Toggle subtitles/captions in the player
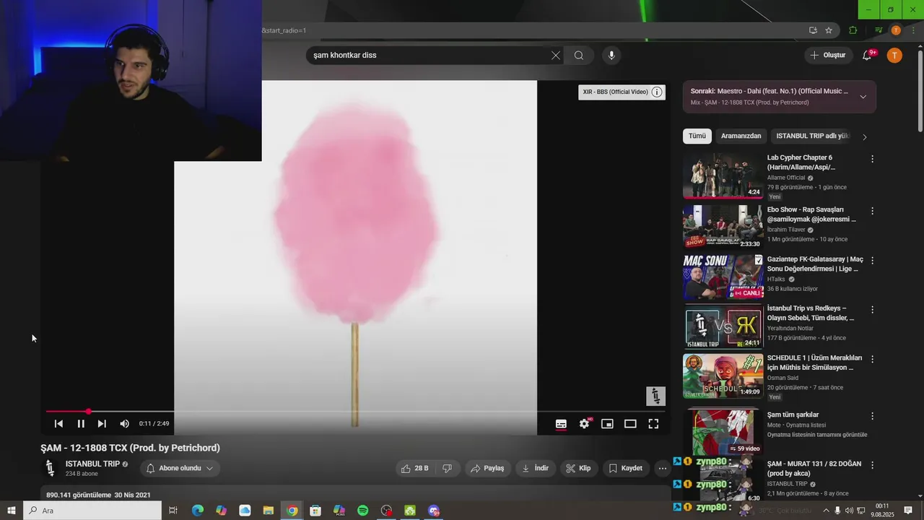Image resolution: width=924 pixels, height=520 pixels. coord(561,424)
